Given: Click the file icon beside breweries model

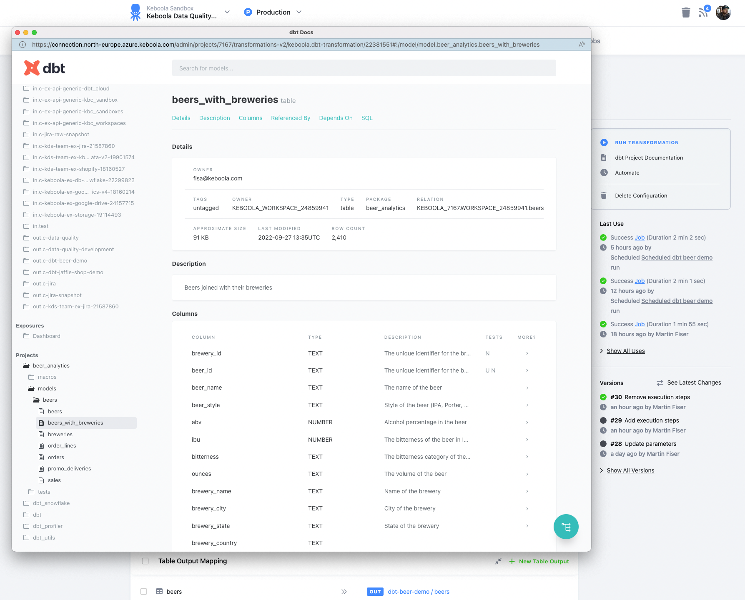Looking at the screenshot, I should tap(41, 434).
